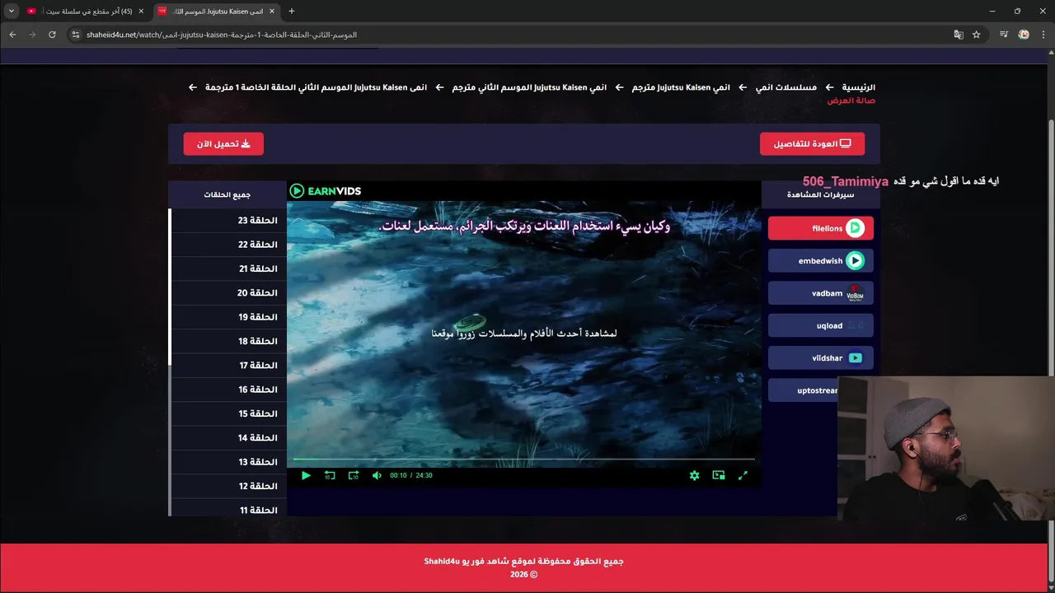1055x593 pixels.
Task: Open episode الحلقة 21
Action: (x=227, y=268)
